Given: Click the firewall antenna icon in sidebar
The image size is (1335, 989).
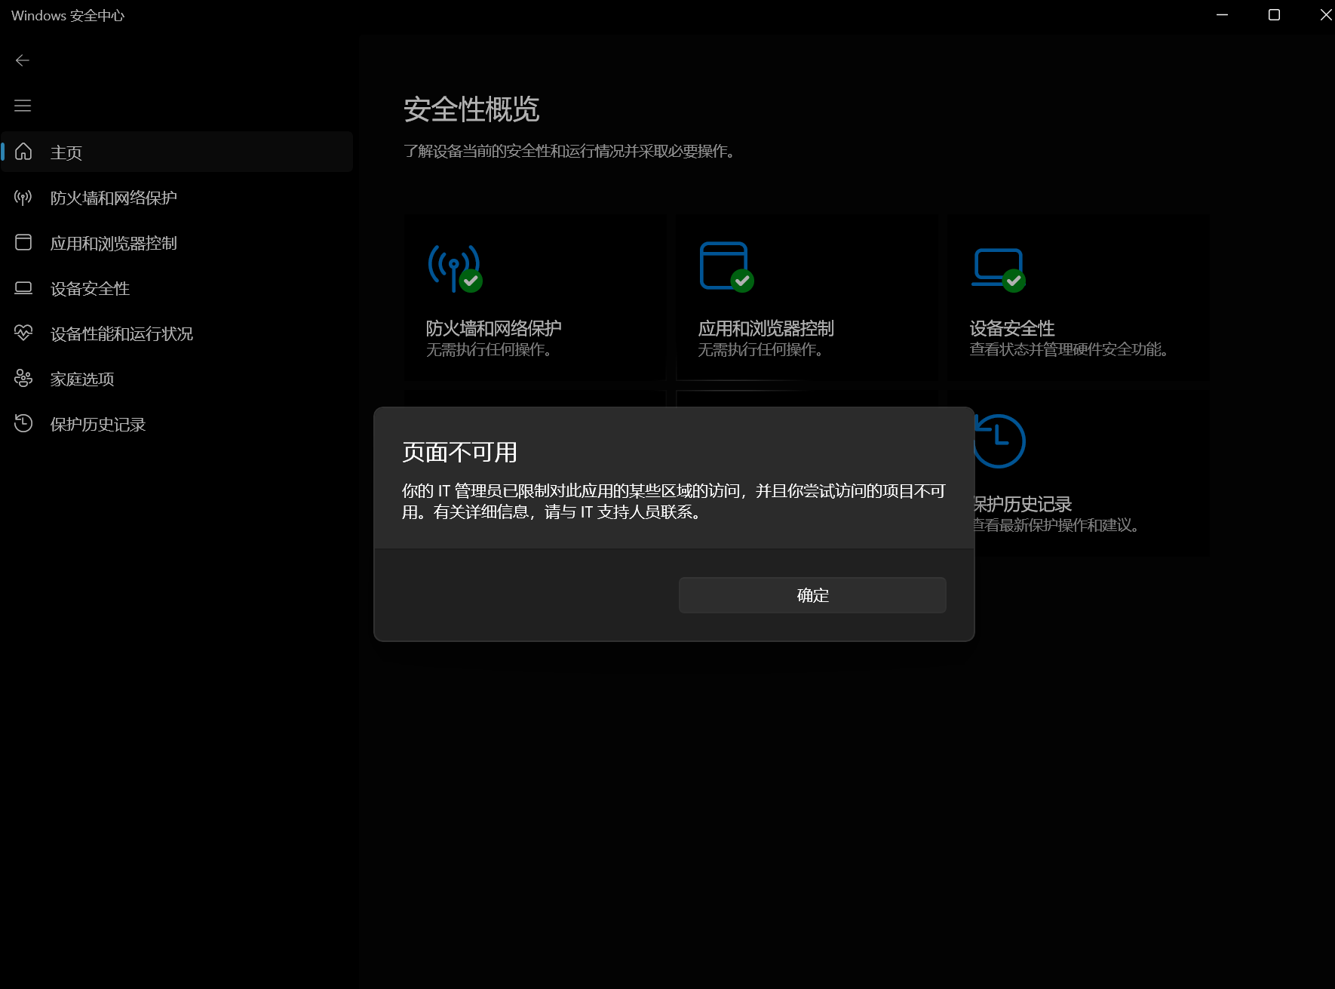Looking at the screenshot, I should [23, 198].
